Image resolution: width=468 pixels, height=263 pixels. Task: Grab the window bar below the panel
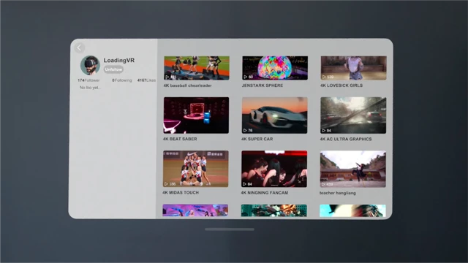point(230,229)
